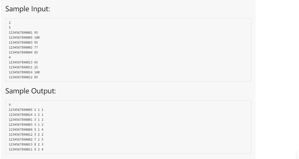
Task: Click output line "1234567890013 8 2 3"
Action: tap(26, 144)
